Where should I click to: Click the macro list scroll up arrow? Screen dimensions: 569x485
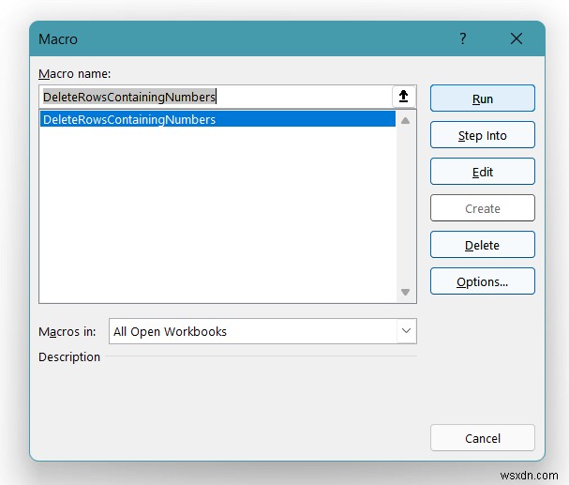(x=405, y=120)
